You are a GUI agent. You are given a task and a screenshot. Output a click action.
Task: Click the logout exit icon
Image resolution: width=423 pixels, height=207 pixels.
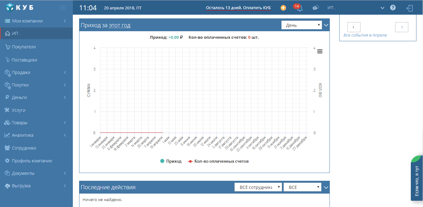(410, 8)
